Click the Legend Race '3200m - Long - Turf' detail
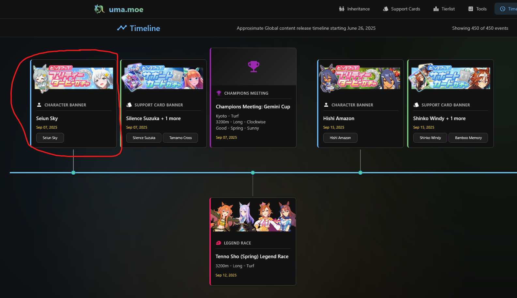The width and height of the screenshot is (517, 298). coord(235,266)
